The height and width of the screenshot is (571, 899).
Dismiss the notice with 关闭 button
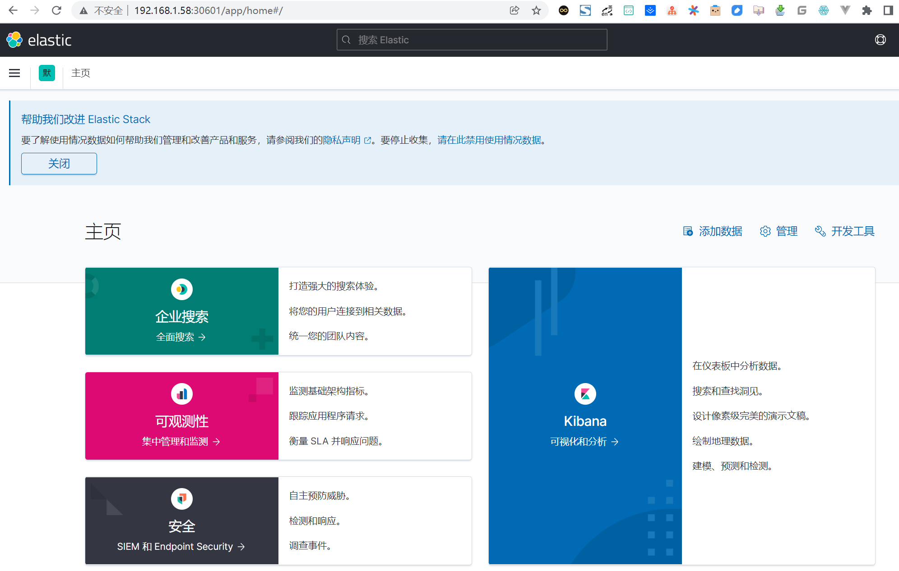[x=59, y=164]
